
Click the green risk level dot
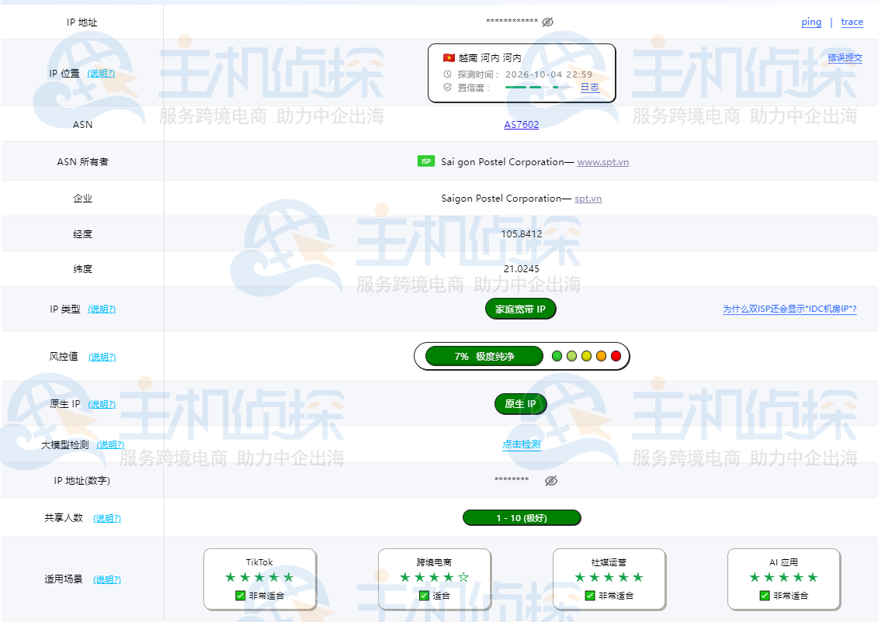point(557,356)
